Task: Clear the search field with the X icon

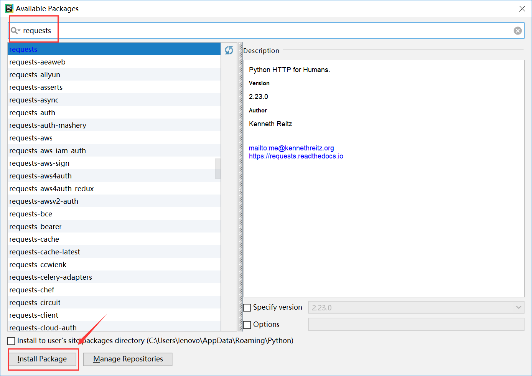Action: 518,31
